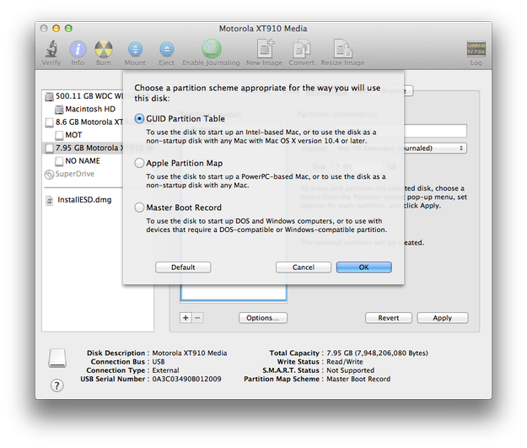The height and width of the screenshot is (448, 527).
Task: Select InstallESD.dmg in sidebar
Action: click(x=84, y=200)
